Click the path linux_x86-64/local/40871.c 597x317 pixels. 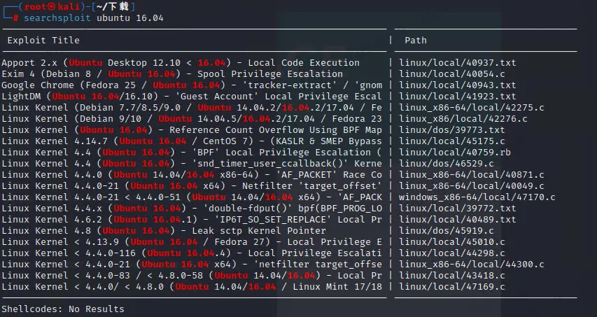(471, 175)
